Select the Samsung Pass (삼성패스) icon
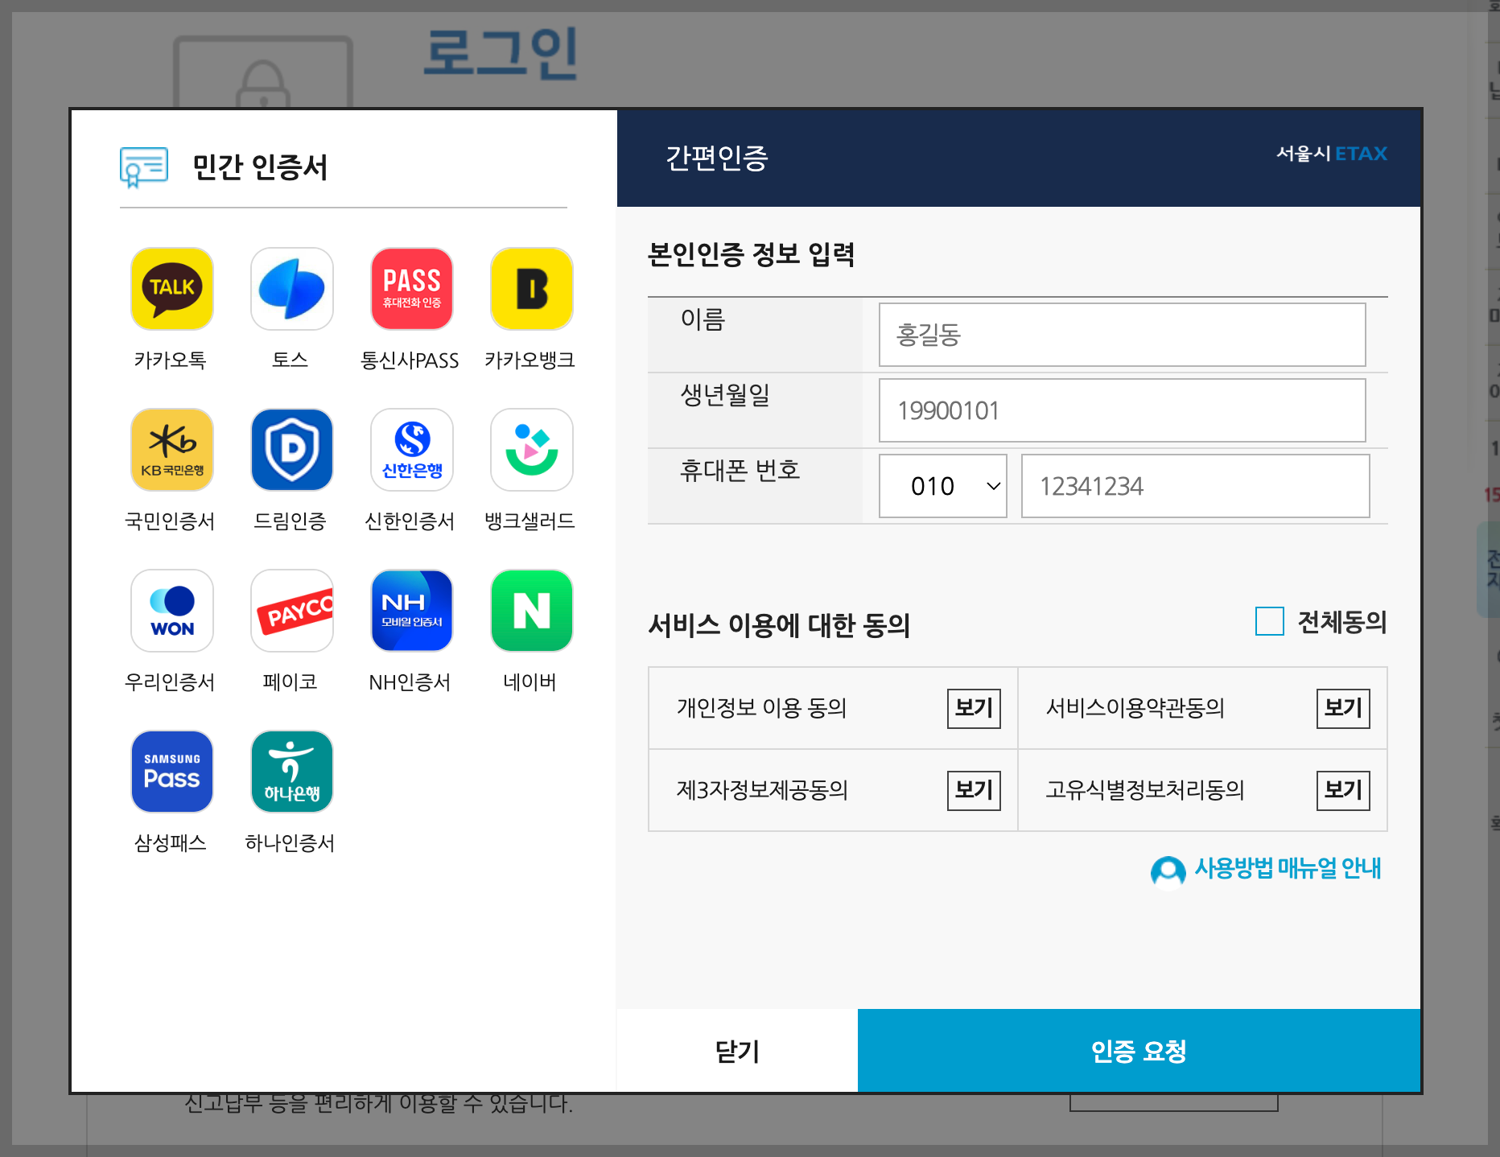 click(171, 772)
